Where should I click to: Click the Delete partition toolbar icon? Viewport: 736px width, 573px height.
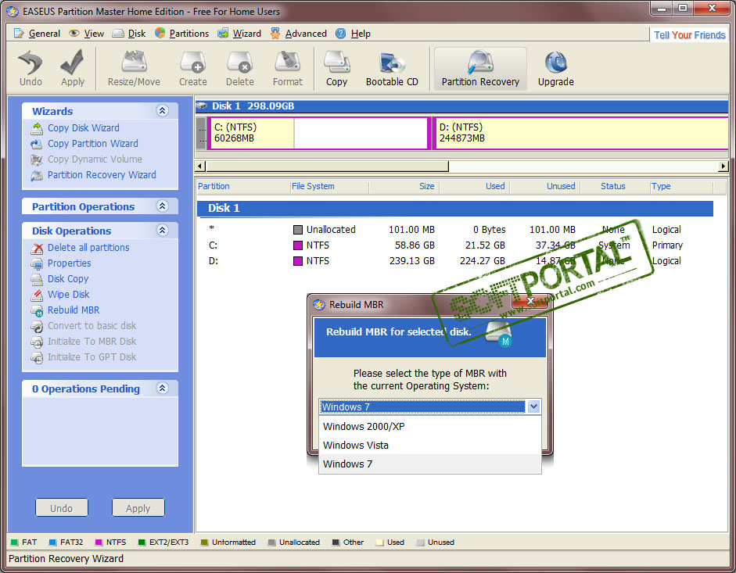[x=240, y=68]
